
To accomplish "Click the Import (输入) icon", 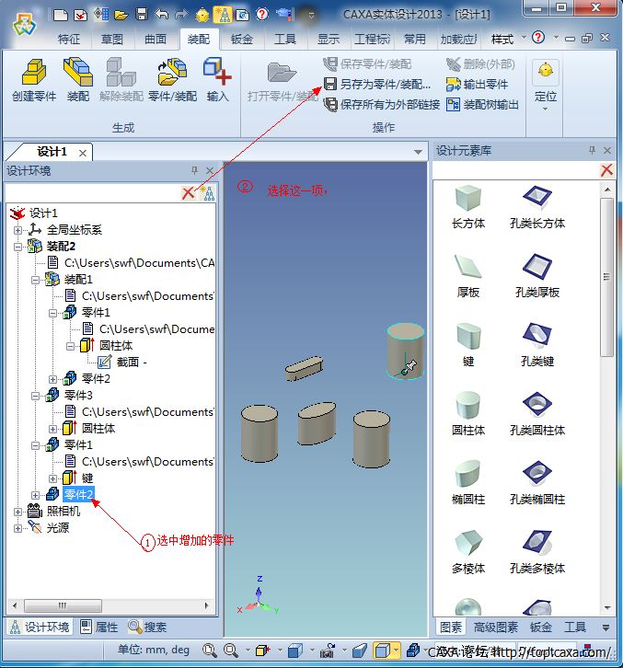I will 217,80.
